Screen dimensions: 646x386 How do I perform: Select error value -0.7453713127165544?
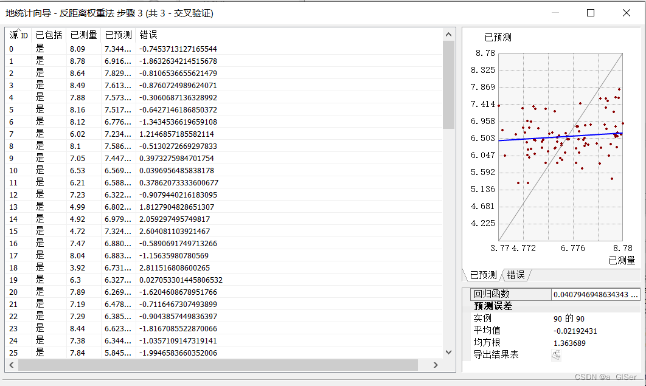pos(178,49)
